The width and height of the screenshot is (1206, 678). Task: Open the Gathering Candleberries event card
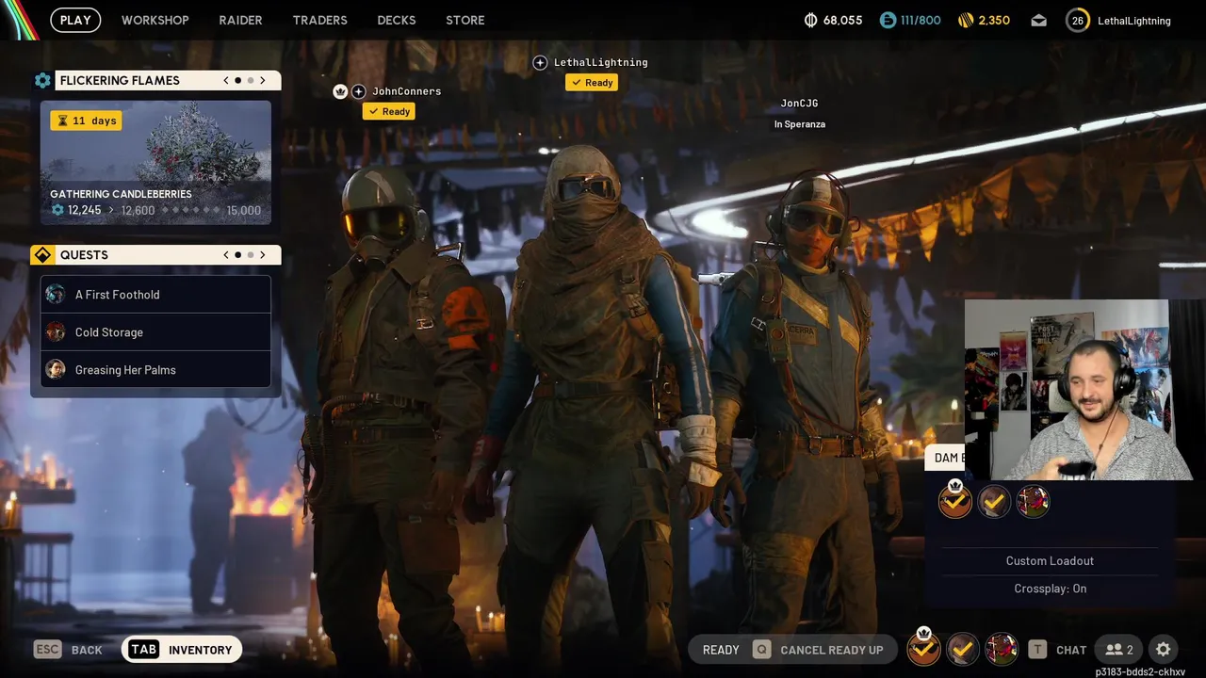coord(155,163)
